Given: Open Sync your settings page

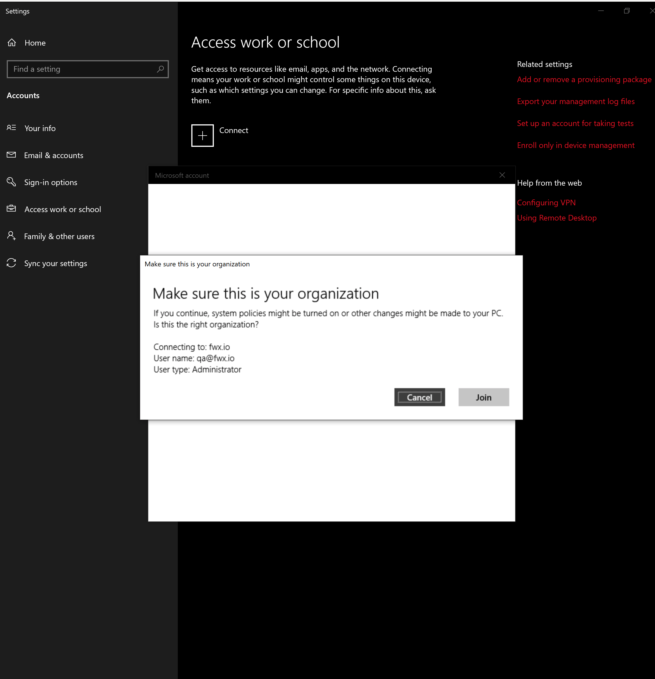Looking at the screenshot, I should tap(55, 263).
